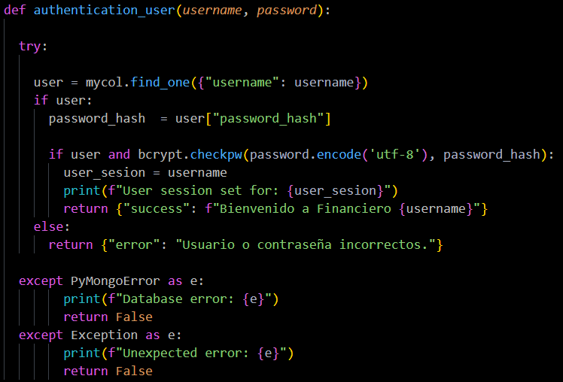Screen dimensions: 563x382
Task: Click user_sesion variable assignment line
Action: (145, 172)
